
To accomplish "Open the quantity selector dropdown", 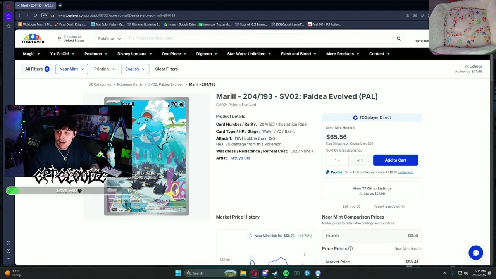I will pos(337,160).
